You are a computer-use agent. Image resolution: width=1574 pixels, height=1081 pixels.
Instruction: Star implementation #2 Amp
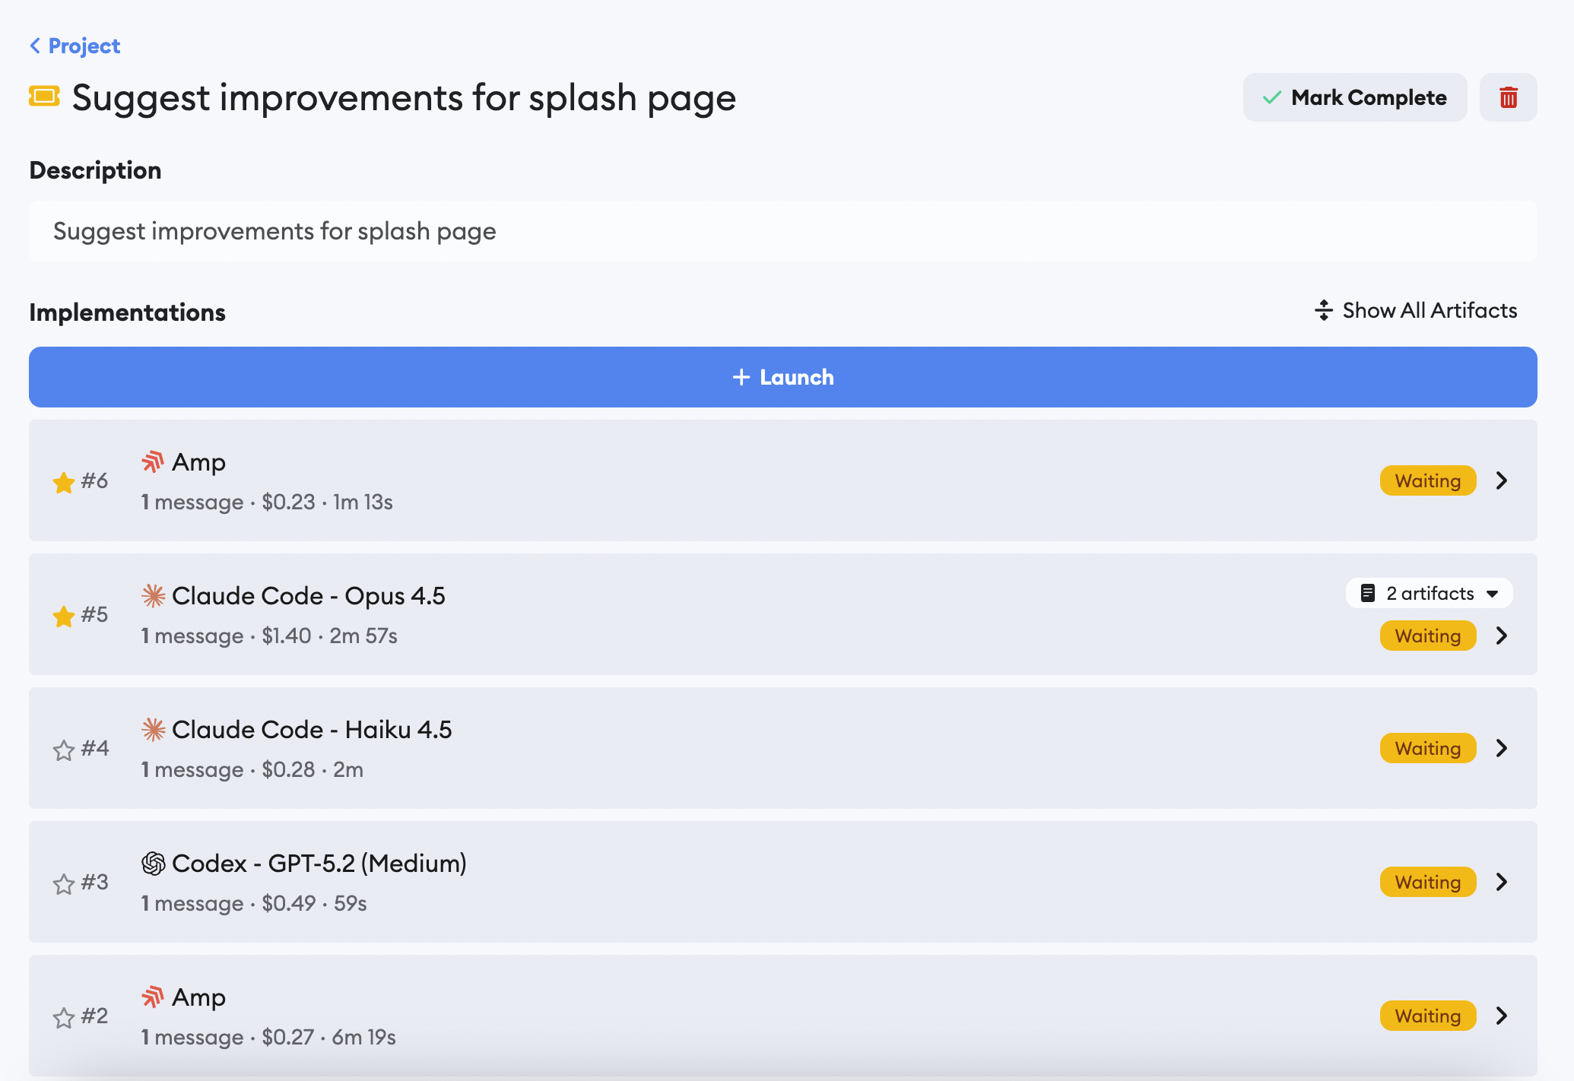pos(64,1017)
